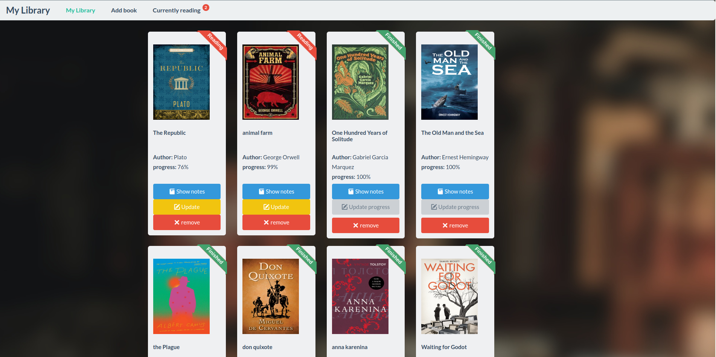This screenshot has width=716, height=357.
Task: Click 'Author: Plato' text
Action: 170,157
